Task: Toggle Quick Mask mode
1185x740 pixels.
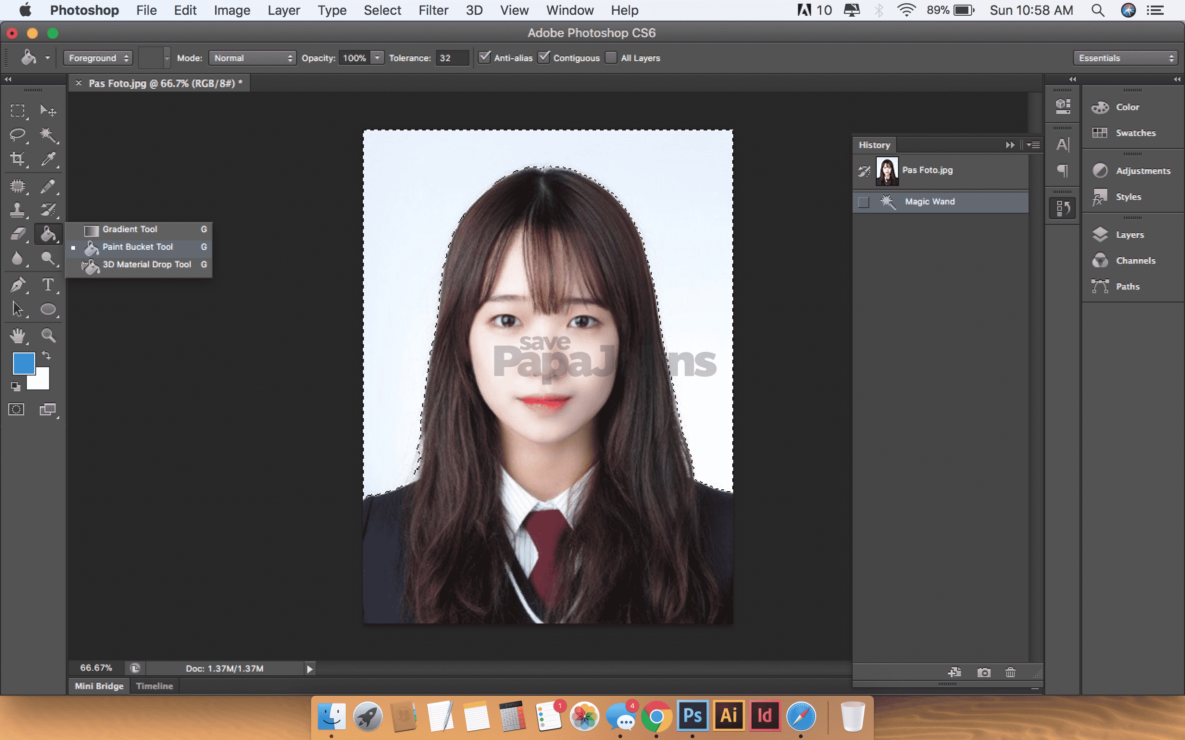Action: [16, 410]
